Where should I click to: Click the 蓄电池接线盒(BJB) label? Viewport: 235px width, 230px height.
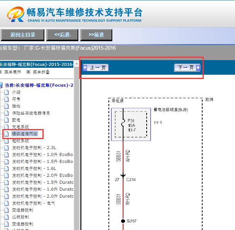[x=171, y=110]
